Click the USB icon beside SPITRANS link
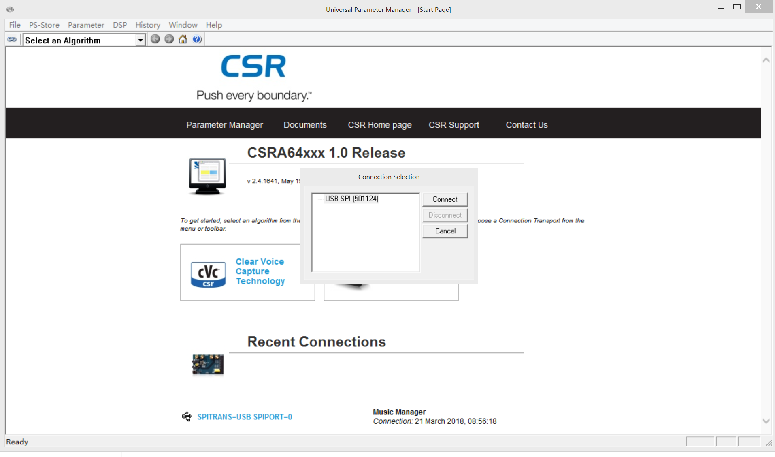 [187, 416]
